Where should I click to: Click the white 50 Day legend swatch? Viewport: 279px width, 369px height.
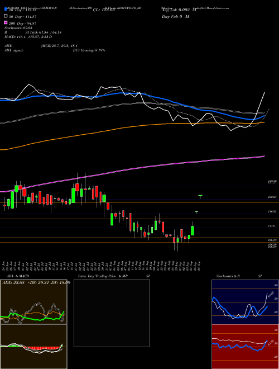(6, 16)
